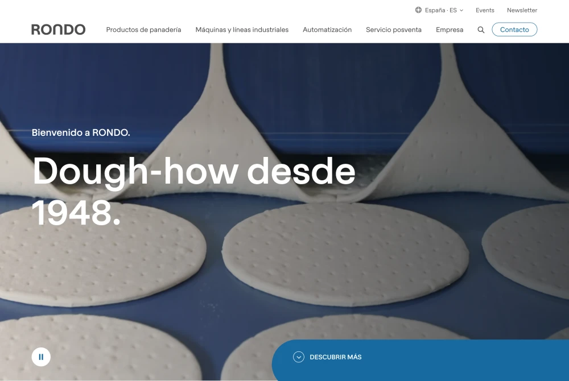Click the globe language icon
Viewport: 569px width, 381px height.
(418, 10)
